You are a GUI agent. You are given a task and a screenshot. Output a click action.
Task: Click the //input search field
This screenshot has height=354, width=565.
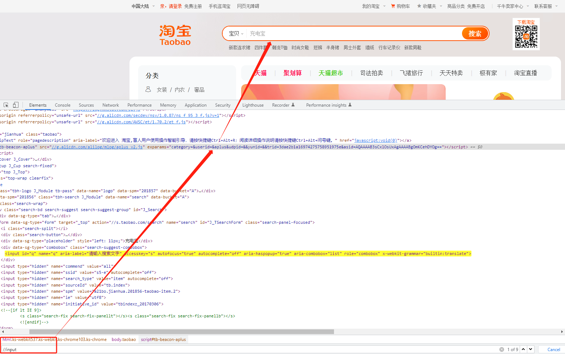(x=28, y=349)
